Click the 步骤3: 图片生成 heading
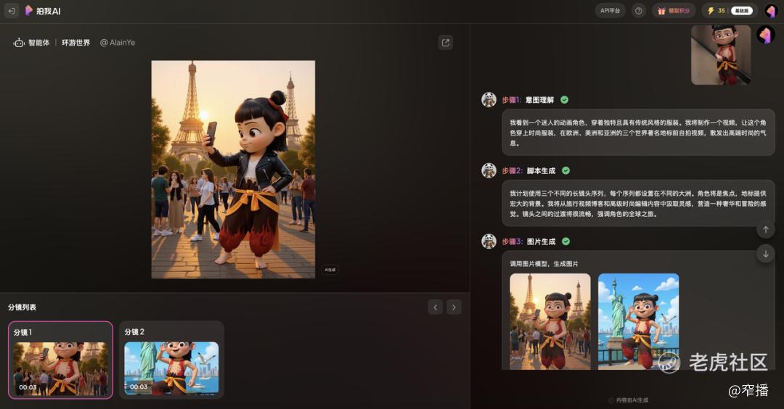Viewport: 784px width, 409px height. pyautogui.click(x=528, y=241)
